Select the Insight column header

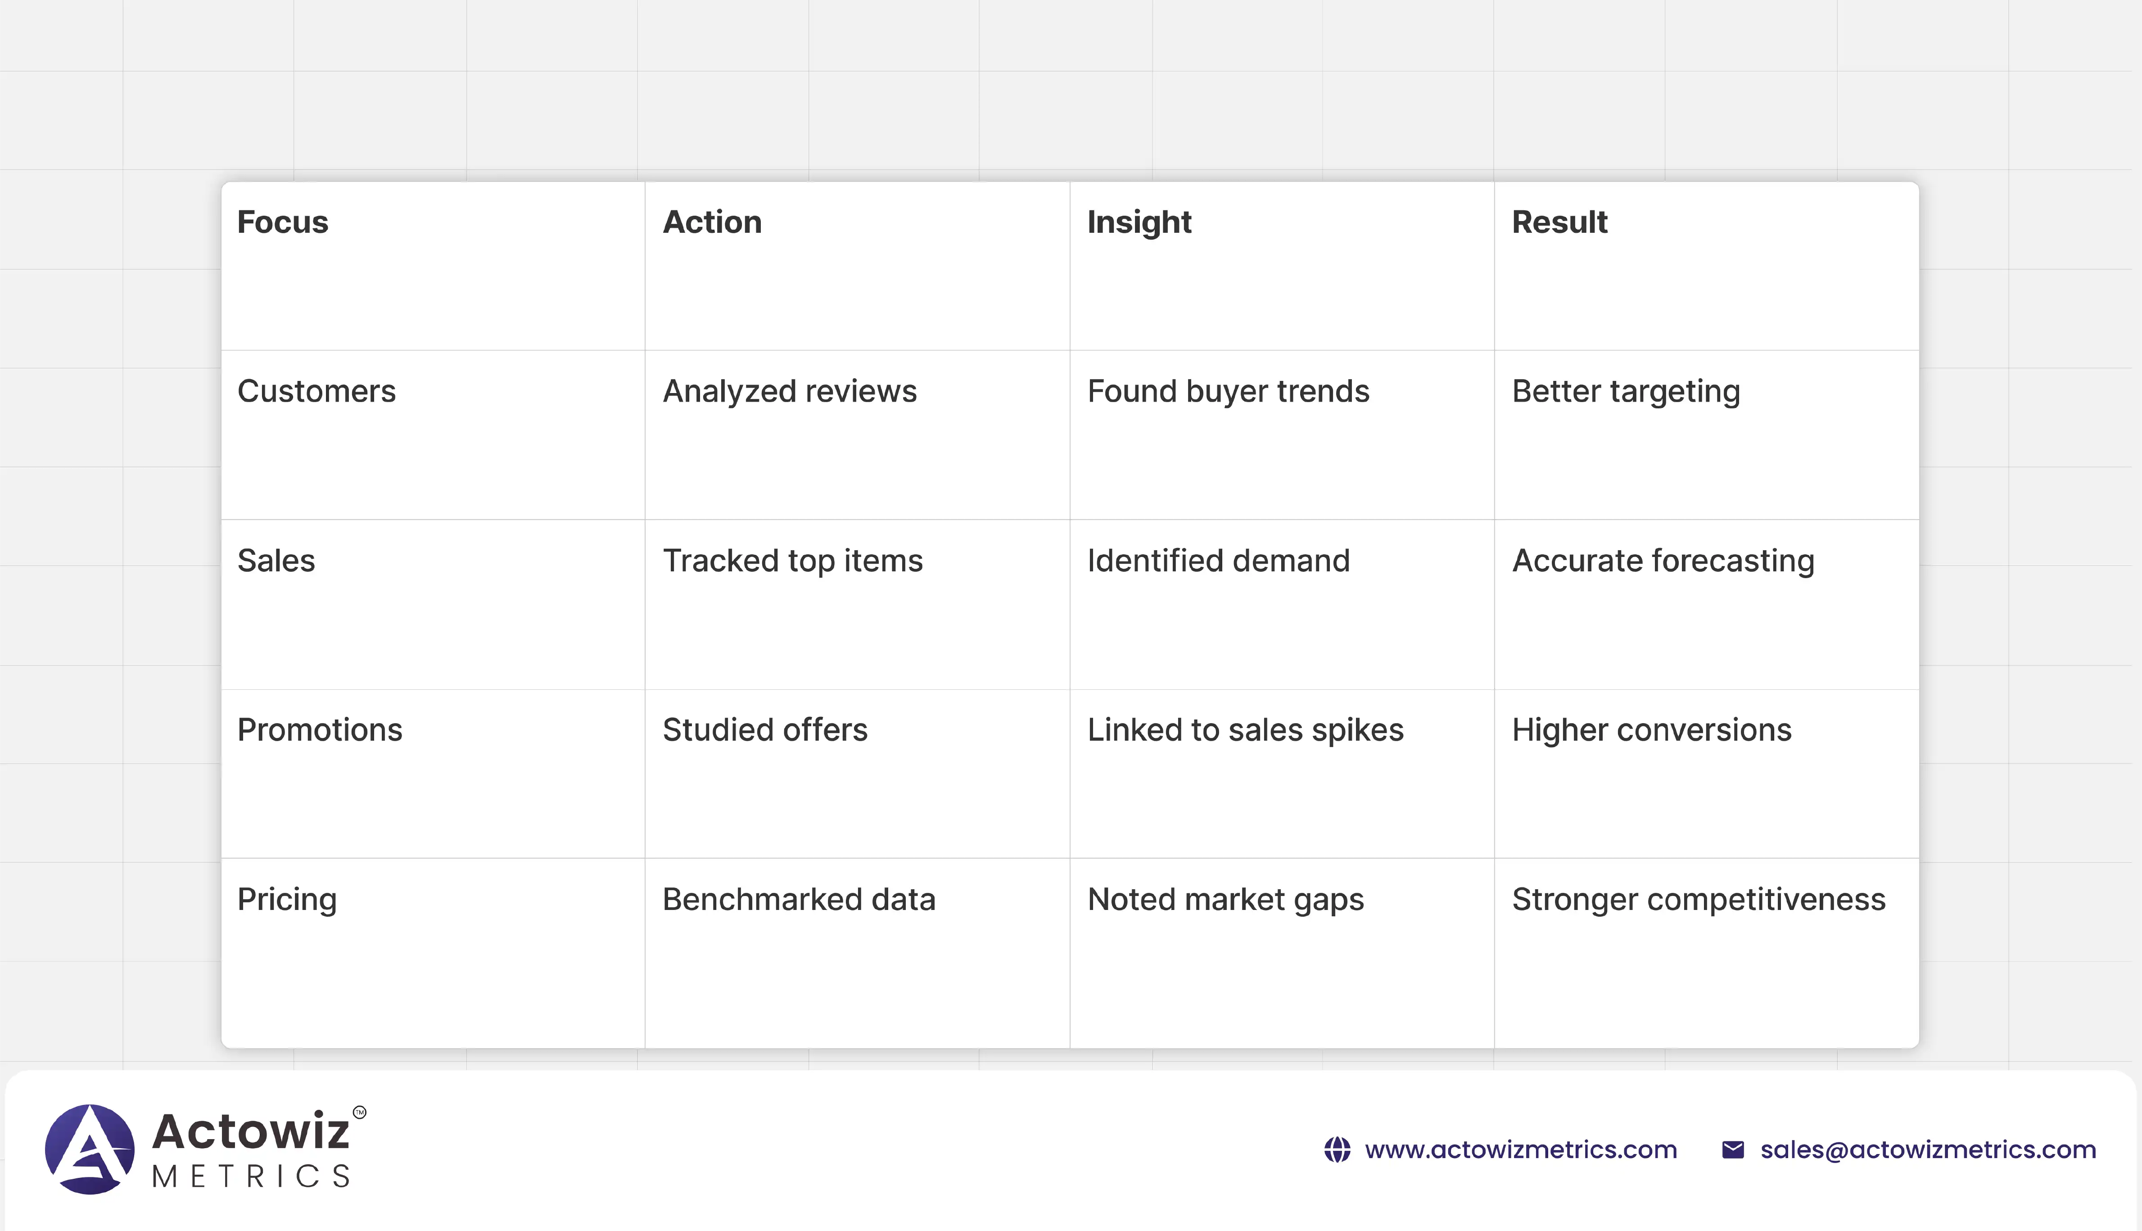[x=1139, y=222]
